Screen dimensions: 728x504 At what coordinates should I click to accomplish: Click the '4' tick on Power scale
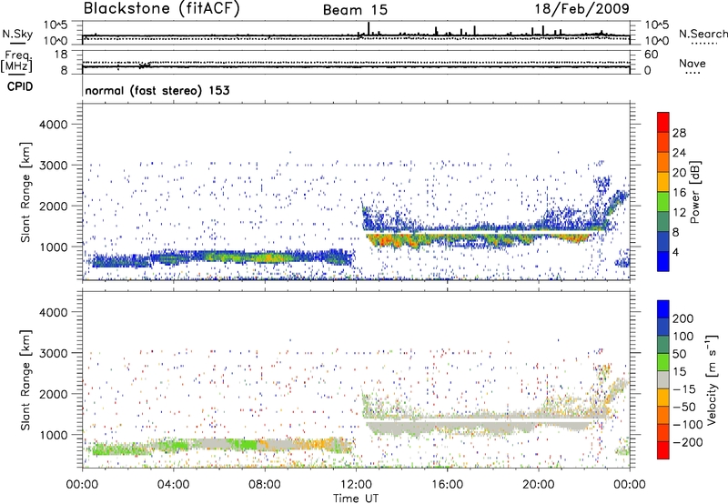676,252
